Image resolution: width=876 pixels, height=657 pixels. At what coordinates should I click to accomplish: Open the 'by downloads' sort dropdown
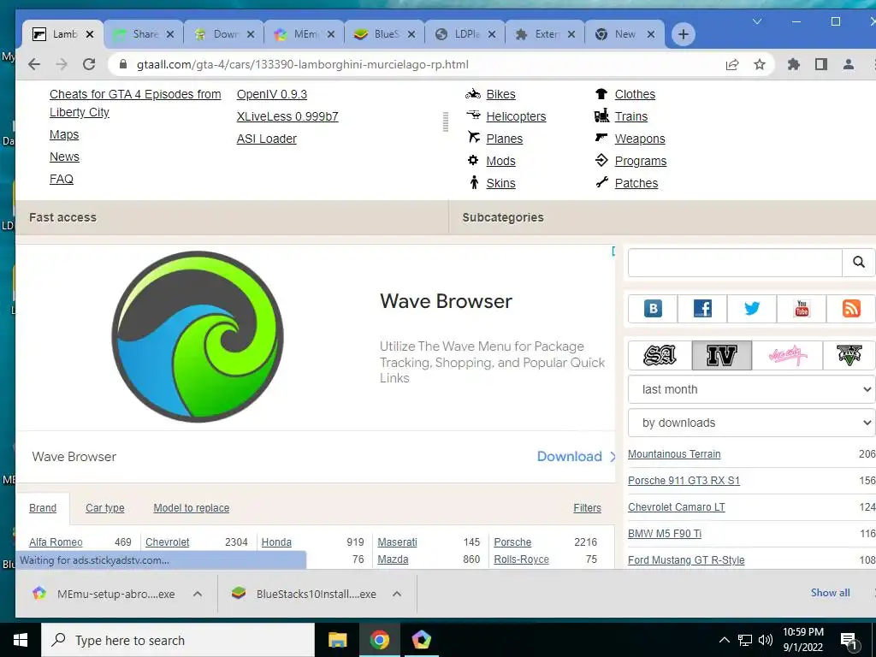(x=751, y=423)
